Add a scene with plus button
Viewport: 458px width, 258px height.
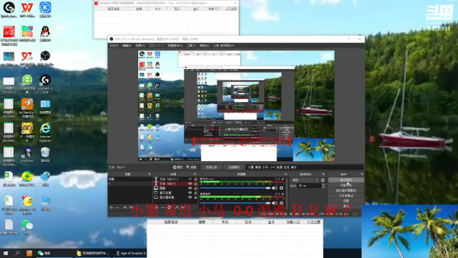[x=111, y=208]
